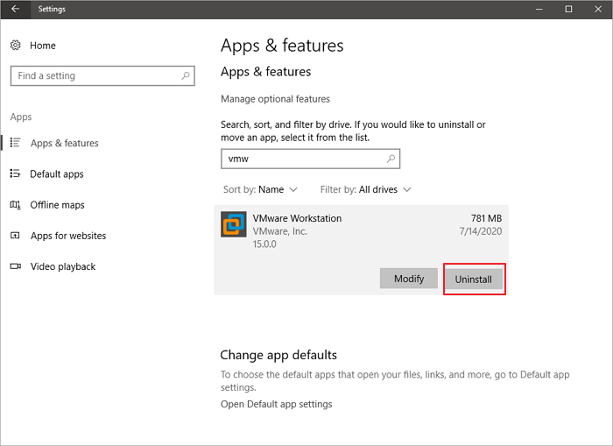Click the Apps & features sidebar icon

pos(16,143)
